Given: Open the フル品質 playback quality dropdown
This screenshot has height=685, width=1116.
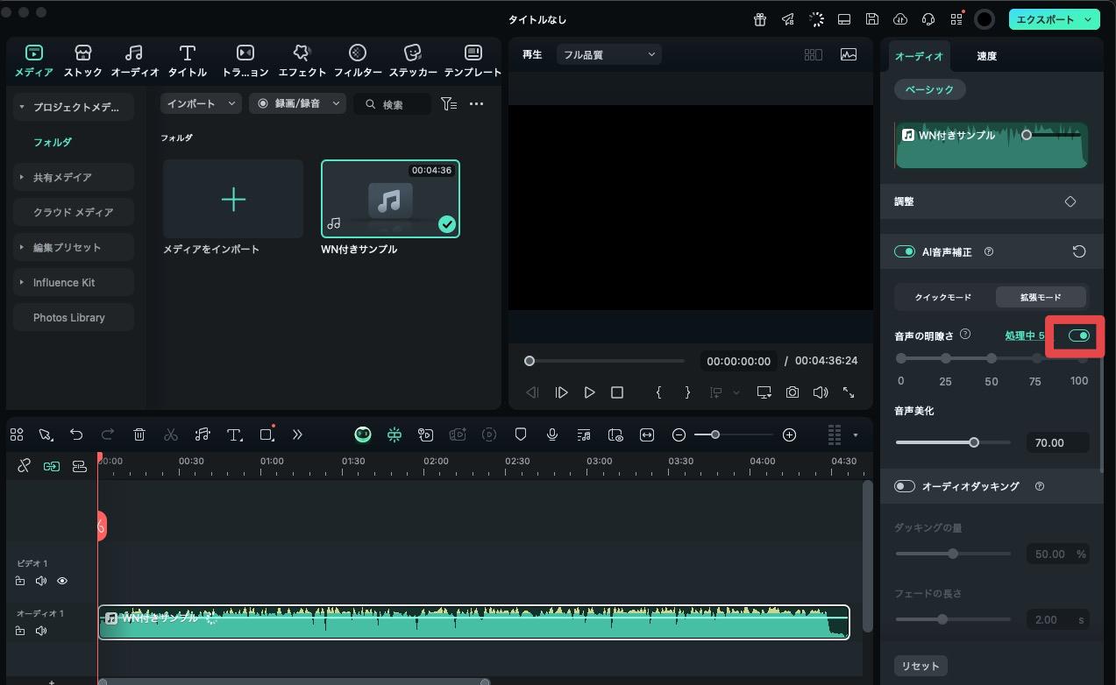Looking at the screenshot, I should pyautogui.click(x=608, y=54).
